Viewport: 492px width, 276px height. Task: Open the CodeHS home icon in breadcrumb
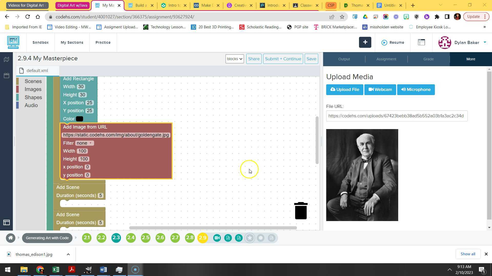11,238
